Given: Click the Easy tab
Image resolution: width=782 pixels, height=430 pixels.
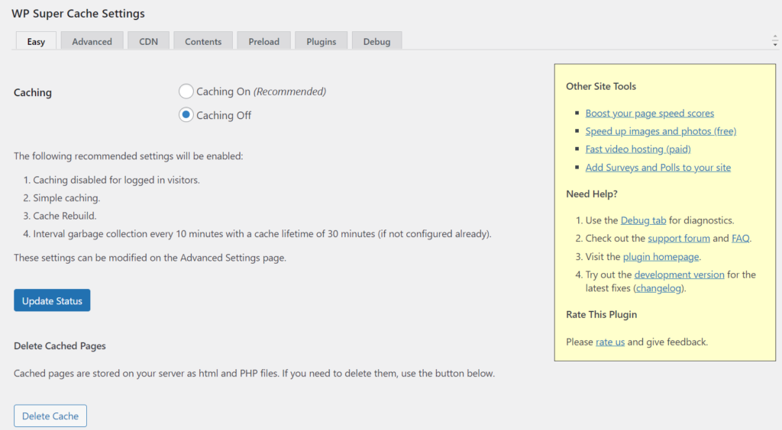Looking at the screenshot, I should 36,41.
